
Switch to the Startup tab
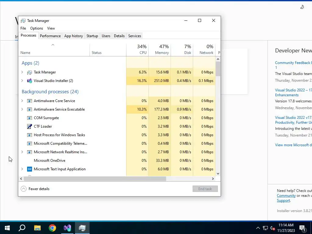click(92, 36)
